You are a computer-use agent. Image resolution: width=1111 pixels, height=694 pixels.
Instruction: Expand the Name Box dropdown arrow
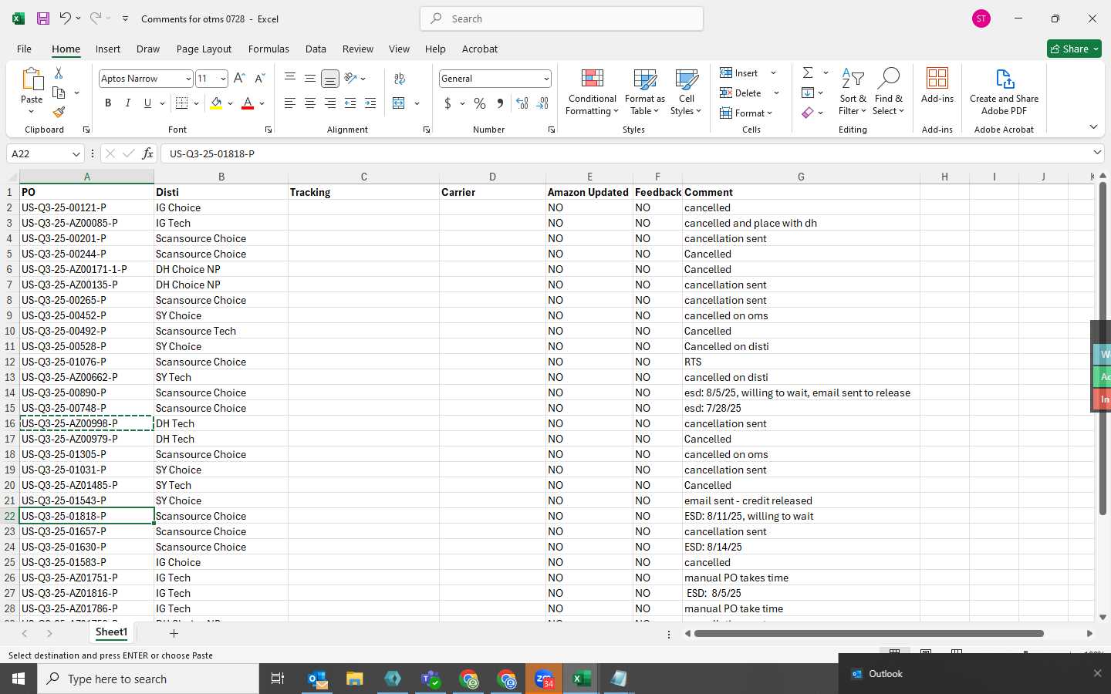click(x=76, y=153)
